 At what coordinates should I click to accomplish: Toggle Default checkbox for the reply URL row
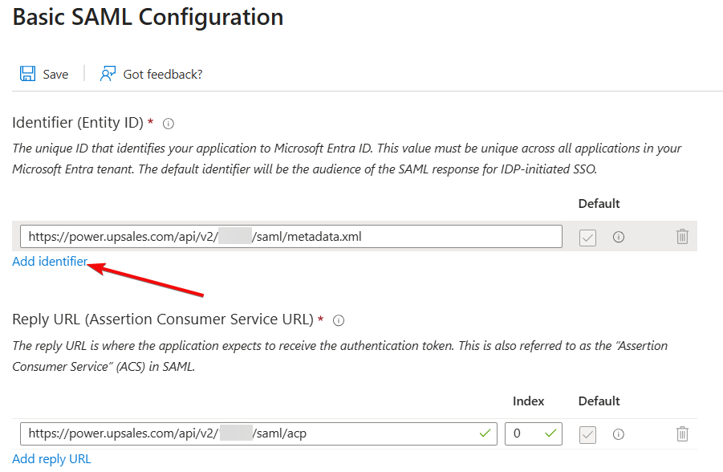(587, 434)
